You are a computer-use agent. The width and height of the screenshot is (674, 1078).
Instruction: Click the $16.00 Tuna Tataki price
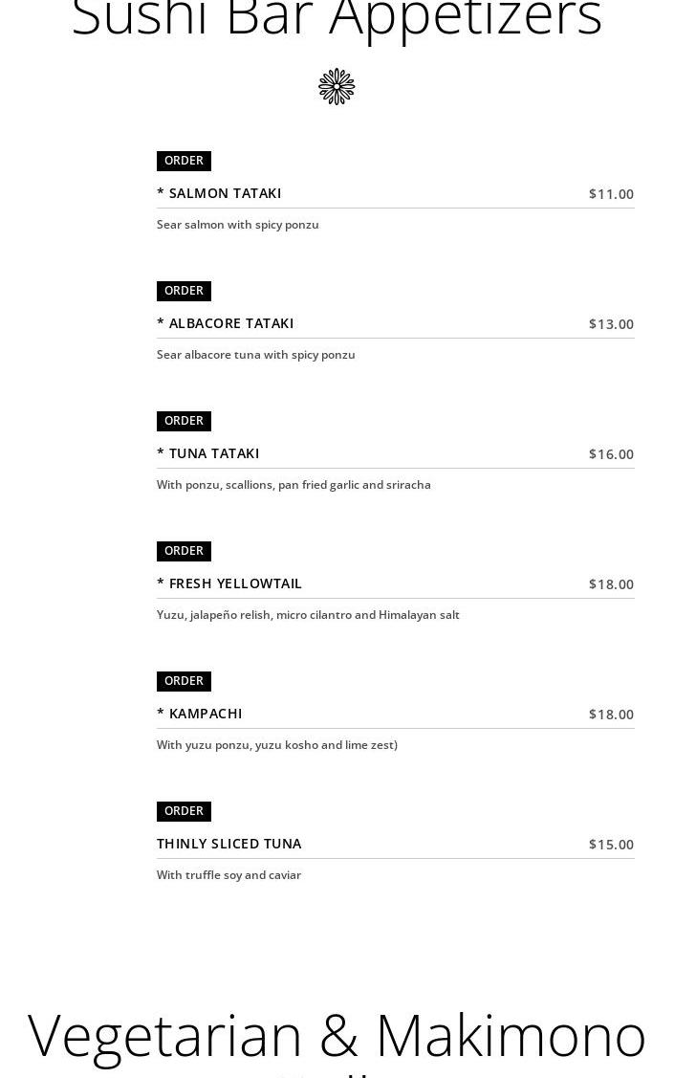[611, 454]
